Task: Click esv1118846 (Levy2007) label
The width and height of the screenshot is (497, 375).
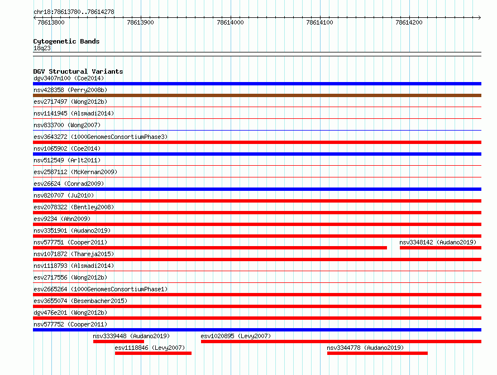Action: tap(150, 348)
